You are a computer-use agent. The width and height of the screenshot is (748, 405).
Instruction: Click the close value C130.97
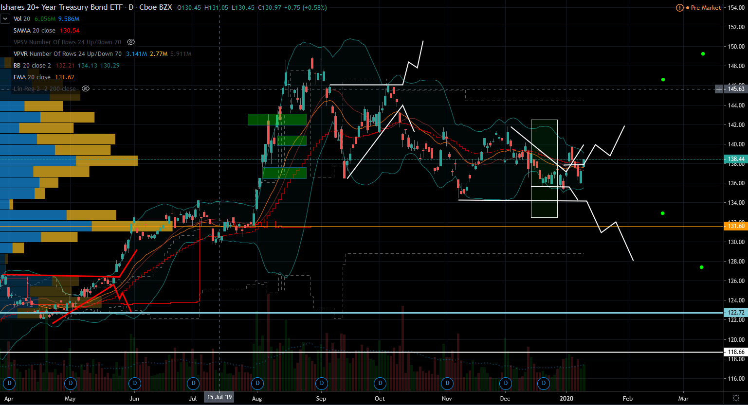coord(271,8)
